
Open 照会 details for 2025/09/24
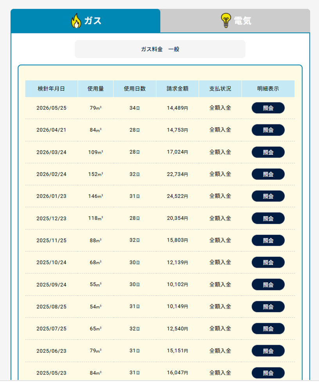pyautogui.click(x=268, y=284)
